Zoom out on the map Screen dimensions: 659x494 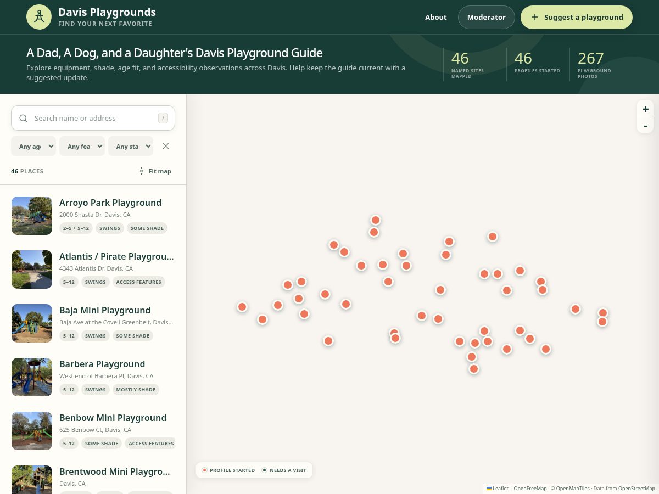pyautogui.click(x=645, y=125)
